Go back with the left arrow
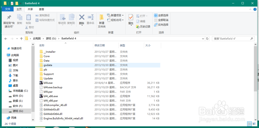259x128 pixels. click(x=6, y=39)
